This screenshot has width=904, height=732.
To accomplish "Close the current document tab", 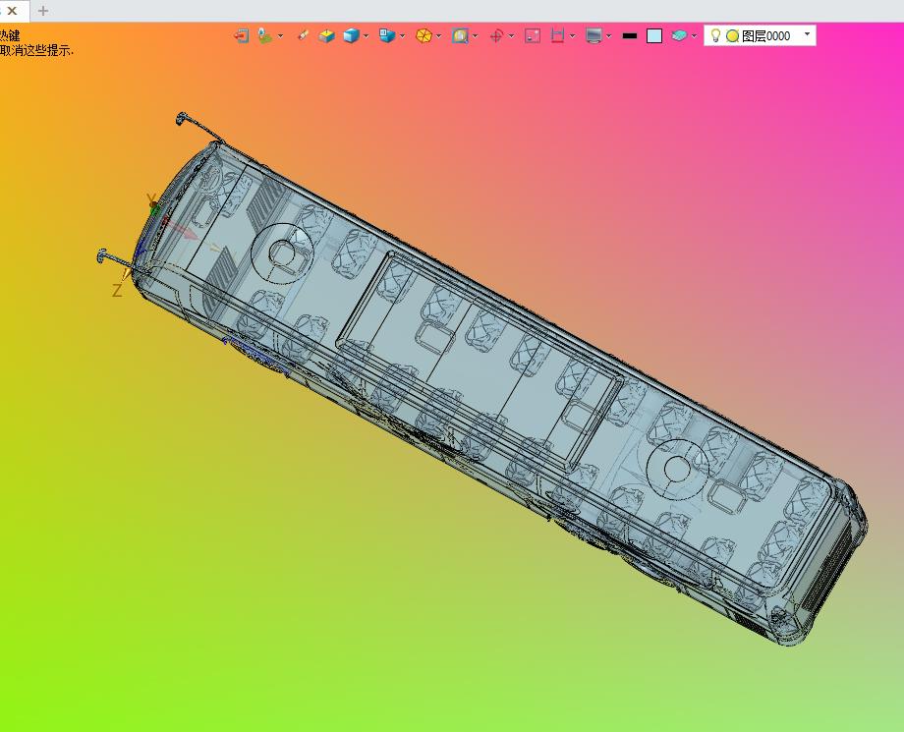I will coord(12,11).
